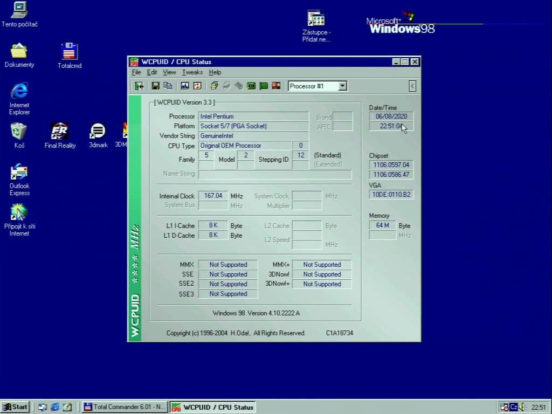Image resolution: width=552 pixels, height=414 pixels.
Task: Click Internet Explorer quick launch icon
Action: pos(55,408)
